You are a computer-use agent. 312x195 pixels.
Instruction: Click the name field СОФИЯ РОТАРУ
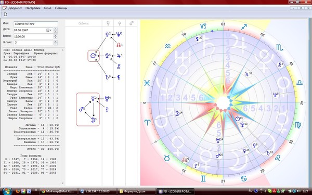(x=36, y=24)
